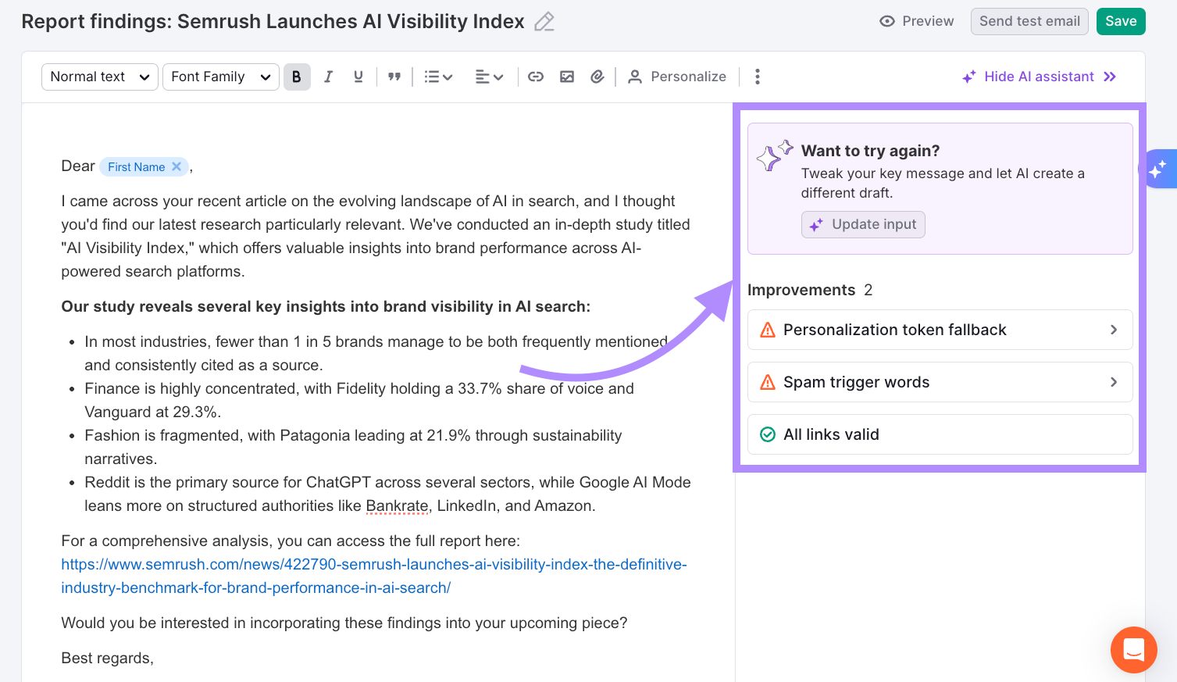Viewport: 1177px width, 682px height.
Task: Hide the AI assistant panel
Action: coord(1039,76)
